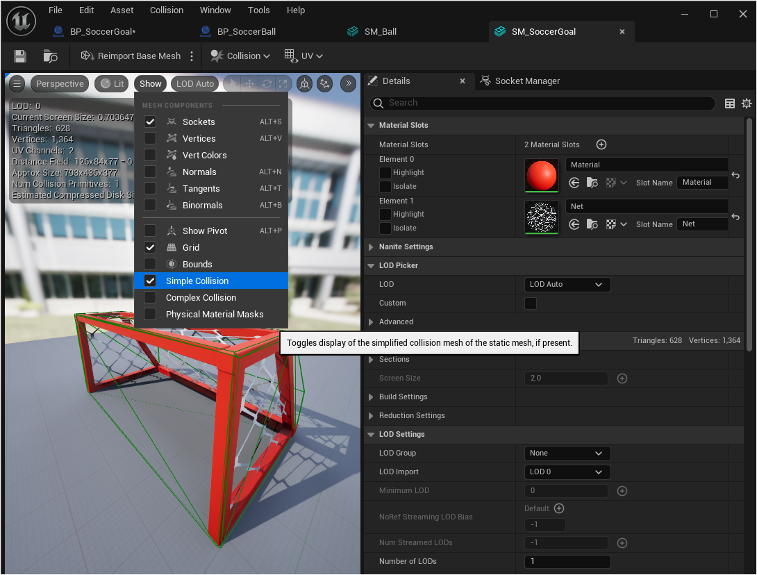This screenshot has width=757, height=575.
Task: Uncheck the Sockets show option
Action: (x=150, y=122)
